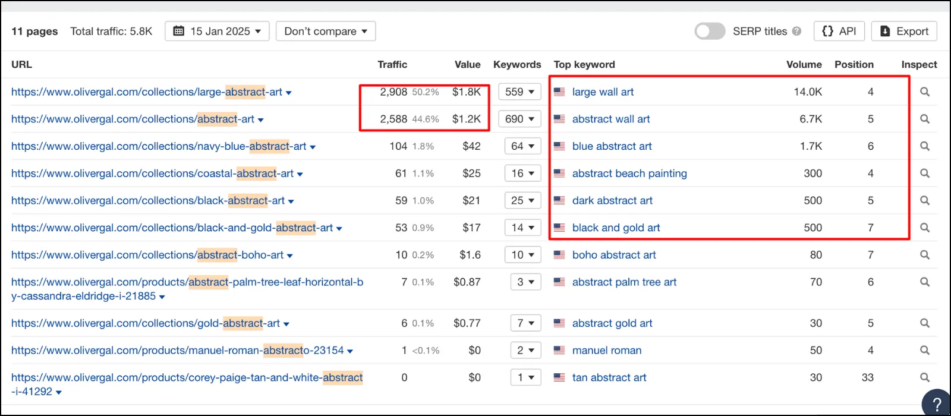Screen dimensions: 951x416
Task: Sort by the Traffic column header
Action: (x=392, y=64)
